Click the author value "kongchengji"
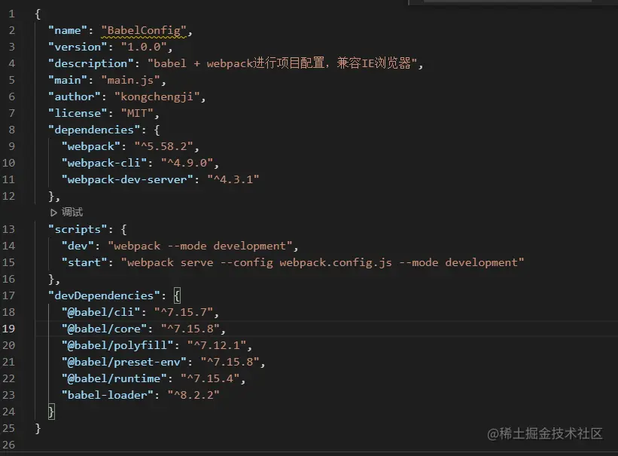 coord(160,96)
